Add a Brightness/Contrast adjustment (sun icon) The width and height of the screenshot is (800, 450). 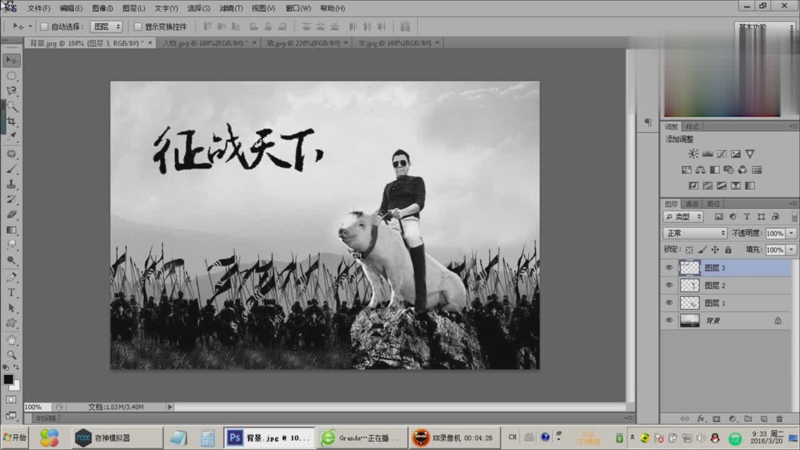[x=693, y=154]
